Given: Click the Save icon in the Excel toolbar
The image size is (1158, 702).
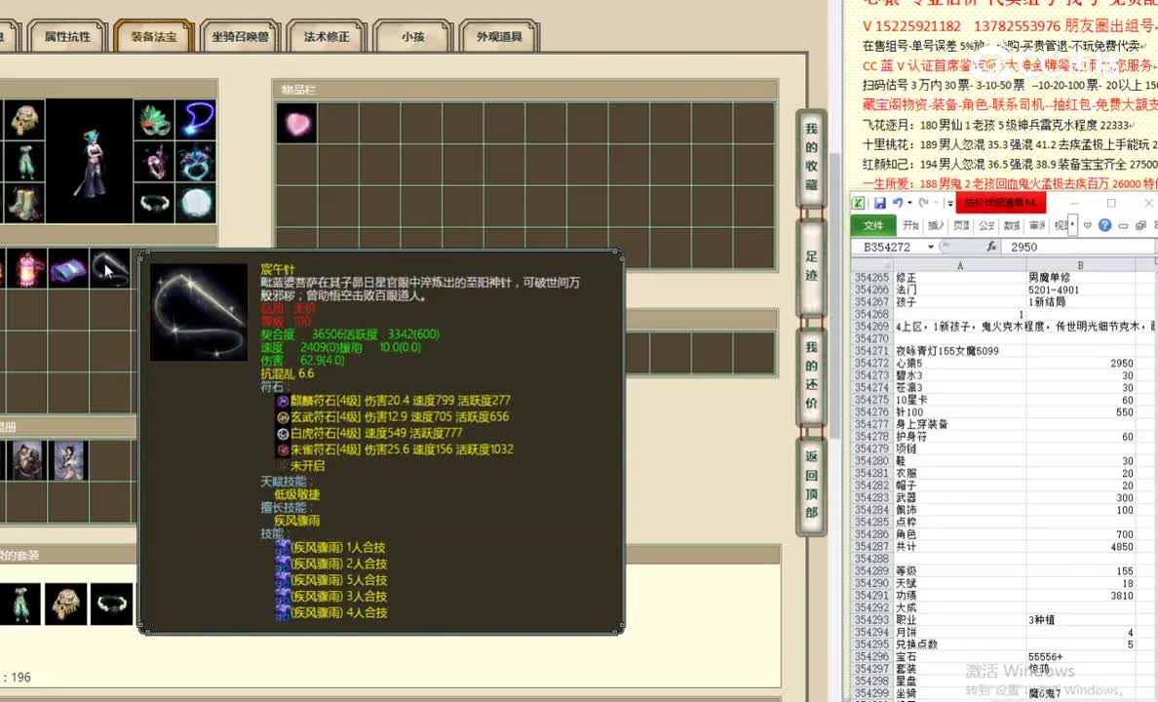Looking at the screenshot, I should coord(881,203).
